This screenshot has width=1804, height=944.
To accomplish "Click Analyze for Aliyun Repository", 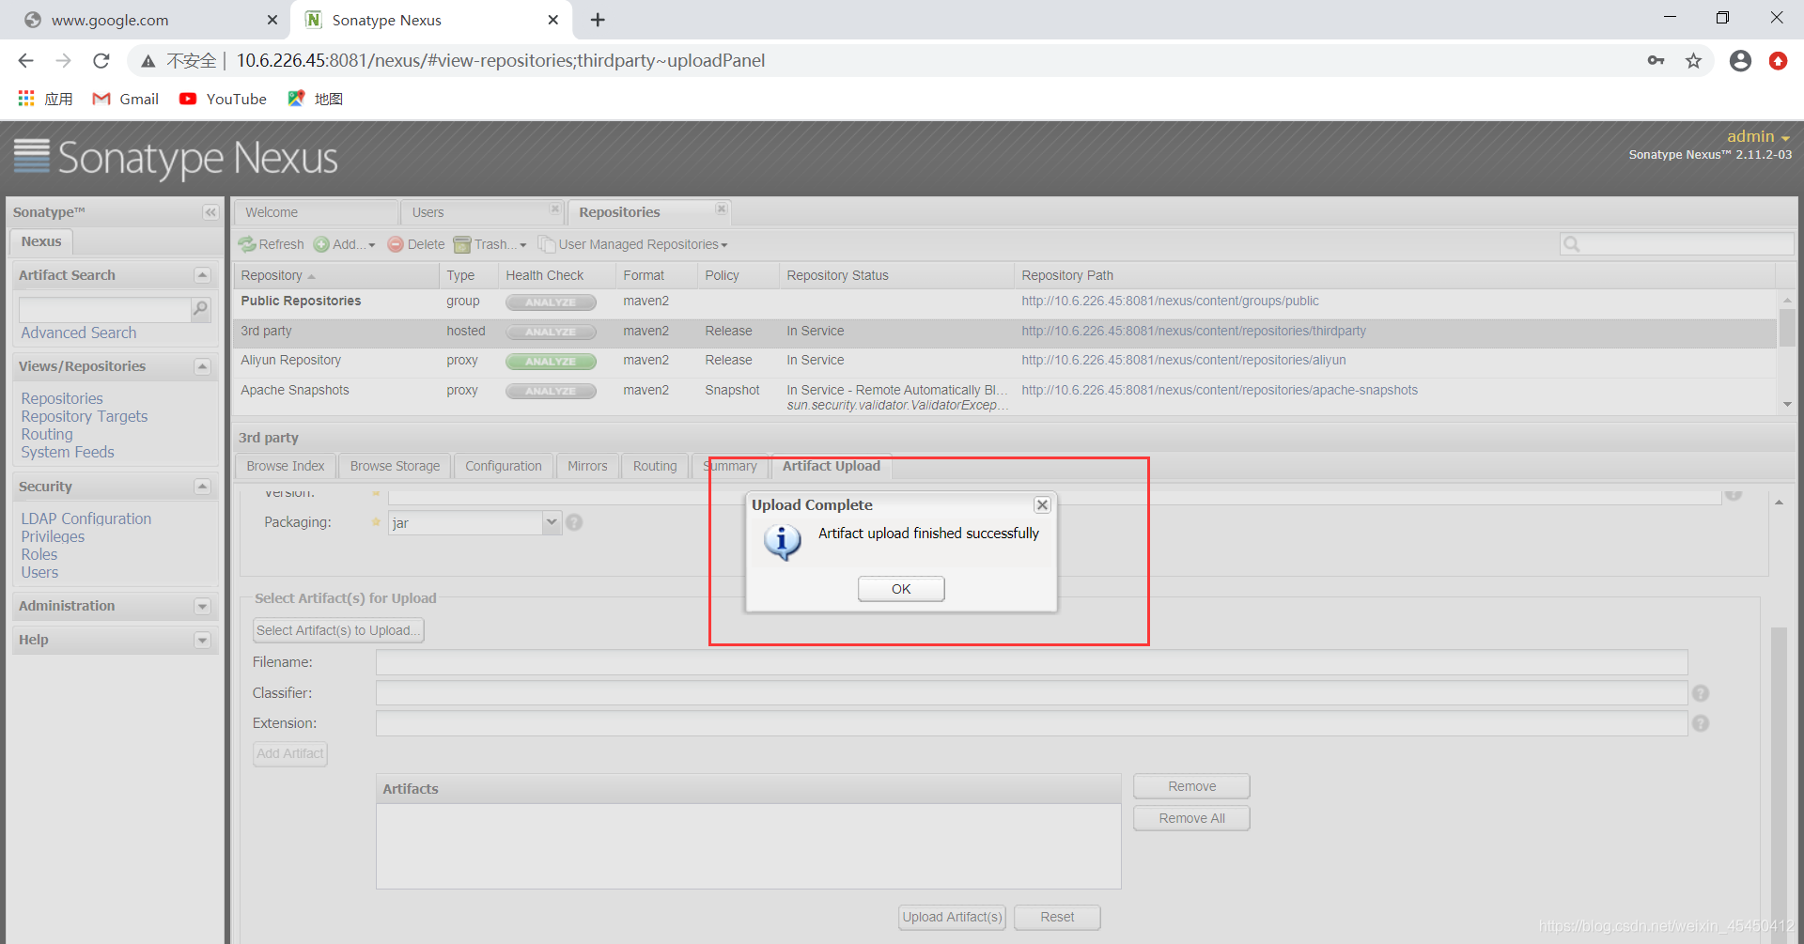I will tap(551, 362).
